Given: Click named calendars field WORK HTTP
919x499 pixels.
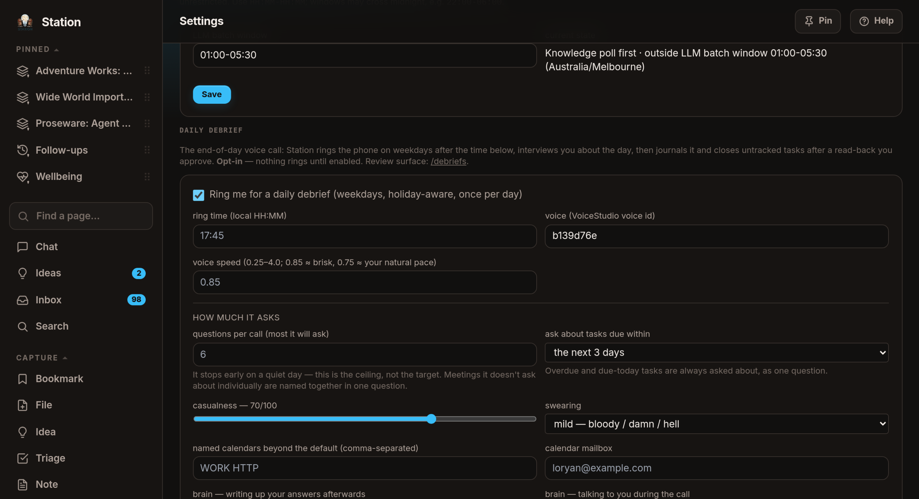Looking at the screenshot, I should coord(365,468).
